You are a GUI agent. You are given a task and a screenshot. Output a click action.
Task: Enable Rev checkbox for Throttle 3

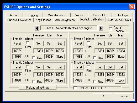click(x=95, y=58)
